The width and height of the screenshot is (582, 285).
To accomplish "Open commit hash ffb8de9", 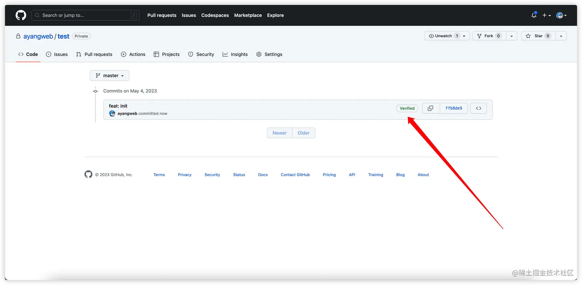I will [454, 108].
